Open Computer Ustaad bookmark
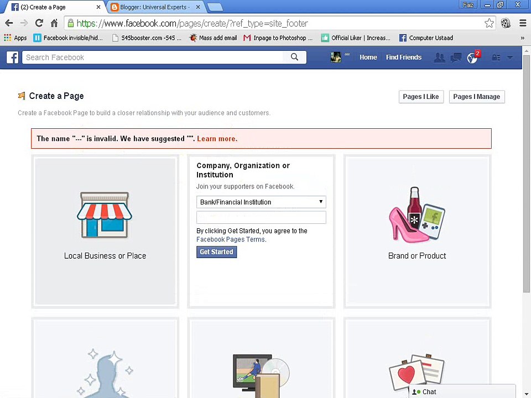 coord(426,38)
